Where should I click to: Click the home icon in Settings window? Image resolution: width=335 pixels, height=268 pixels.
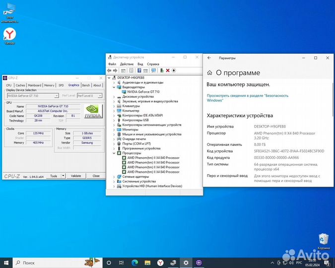209,73
